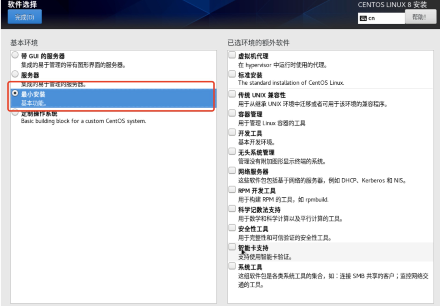Select the 服务器 environment radio button
The image size is (440, 306).
15,74
